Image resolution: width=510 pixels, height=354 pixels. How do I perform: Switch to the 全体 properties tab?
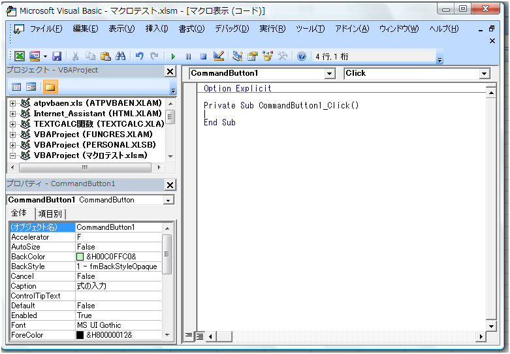(19, 213)
